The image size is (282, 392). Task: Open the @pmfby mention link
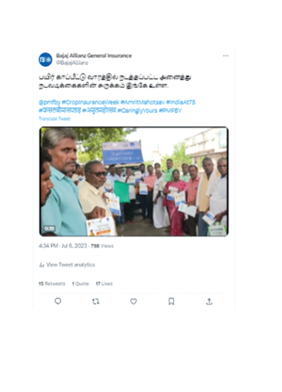pyautogui.click(x=50, y=102)
